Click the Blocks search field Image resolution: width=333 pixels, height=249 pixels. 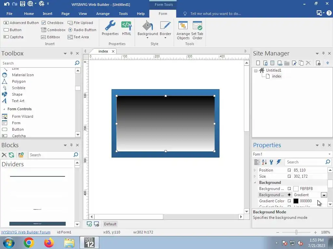pyautogui.click(x=51, y=155)
